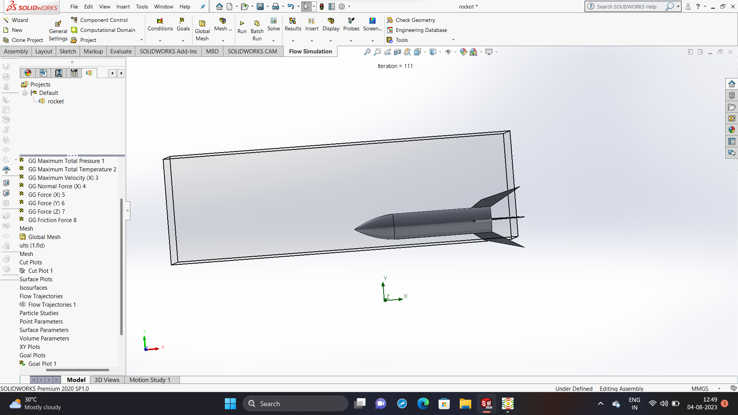Click the Search SOLIDWORKS Help field
Viewport: 738px width, 415px height.
(x=627, y=7)
